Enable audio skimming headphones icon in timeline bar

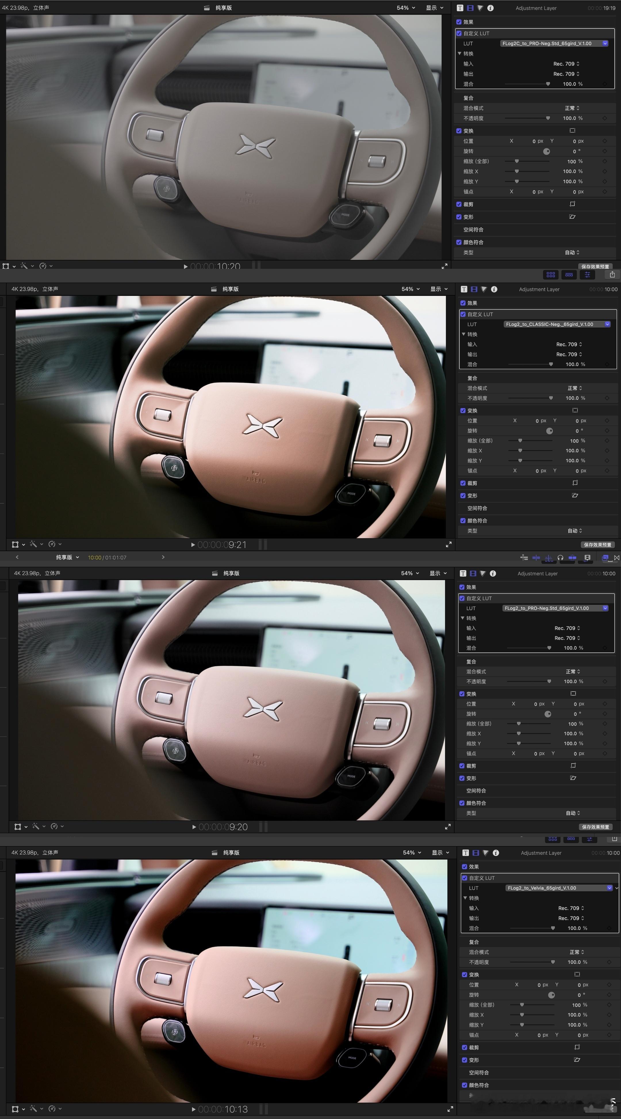[560, 558]
